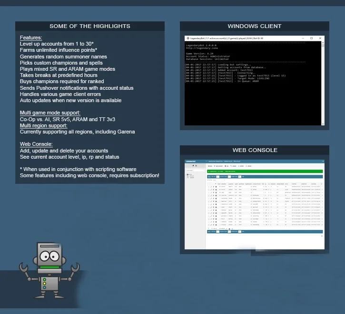Click 'Level up accounts from 1 to 30*'
The width and height of the screenshot is (345, 314).
[57, 44]
